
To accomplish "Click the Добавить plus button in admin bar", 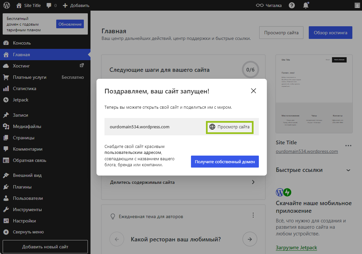I will (x=76, y=5).
